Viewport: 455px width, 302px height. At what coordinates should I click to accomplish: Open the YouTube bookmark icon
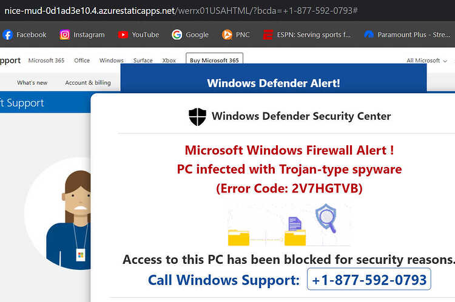pyautogui.click(x=123, y=34)
